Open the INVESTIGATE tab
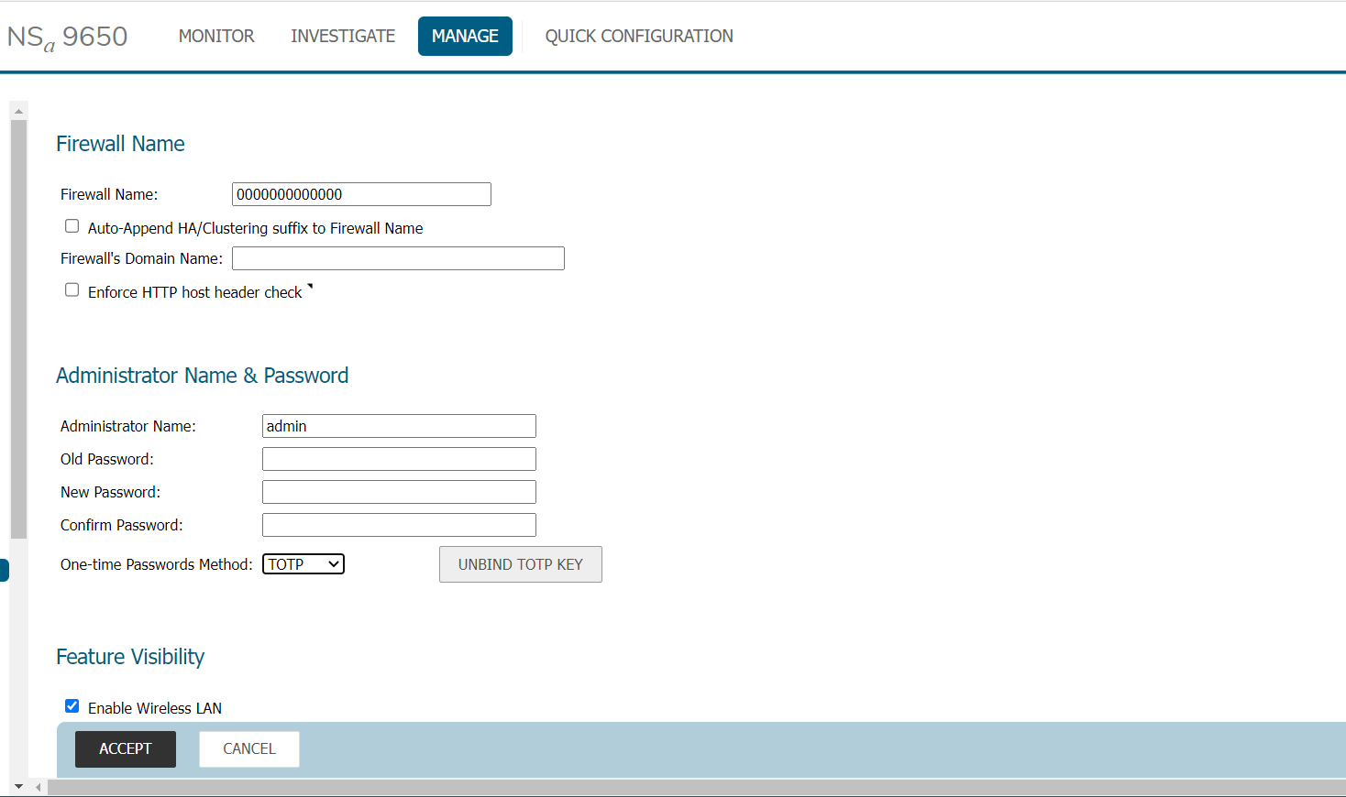Image resolution: width=1346 pixels, height=797 pixels. 343,37
